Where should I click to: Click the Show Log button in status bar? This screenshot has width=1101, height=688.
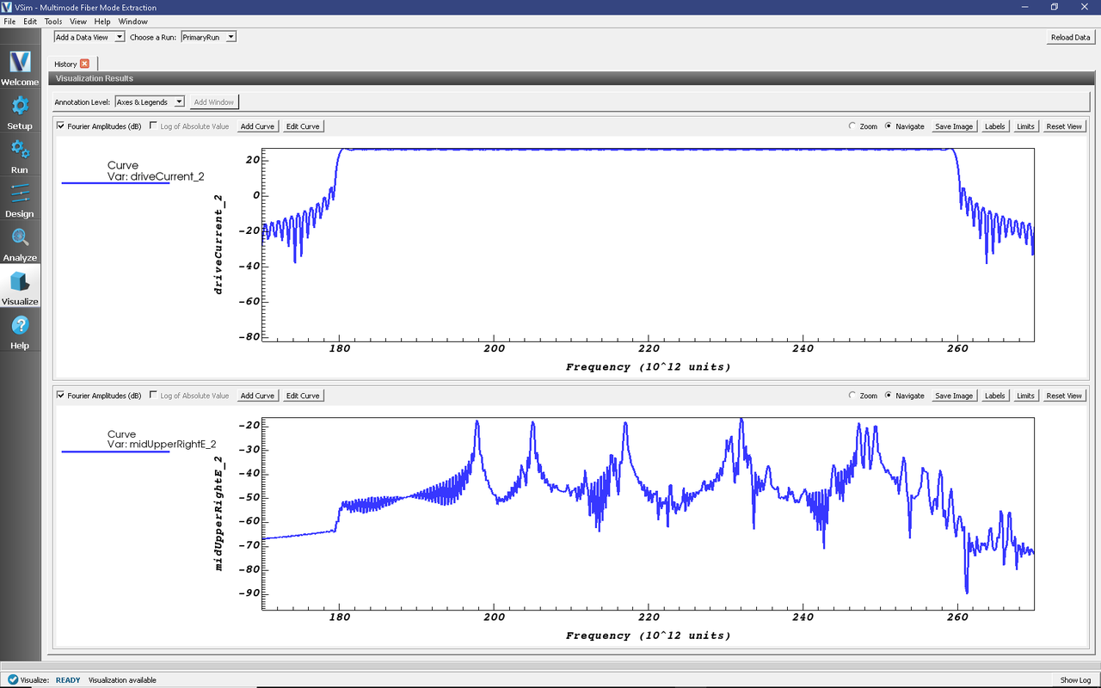point(1075,679)
